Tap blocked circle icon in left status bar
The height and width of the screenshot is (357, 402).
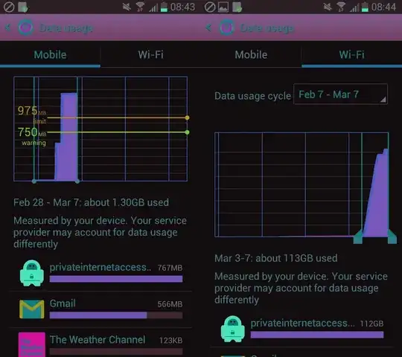(9, 7)
